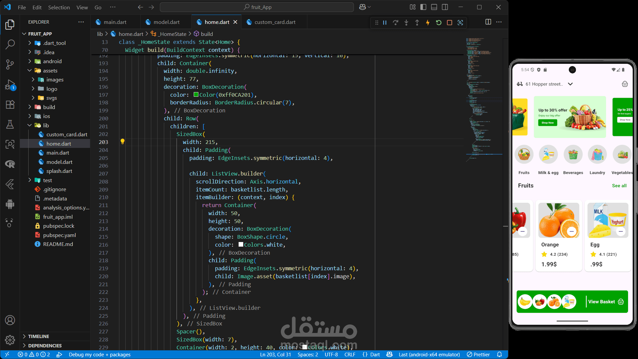Open Flutter widget inspector icon
The image size is (638, 359).
tap(460, 23)
